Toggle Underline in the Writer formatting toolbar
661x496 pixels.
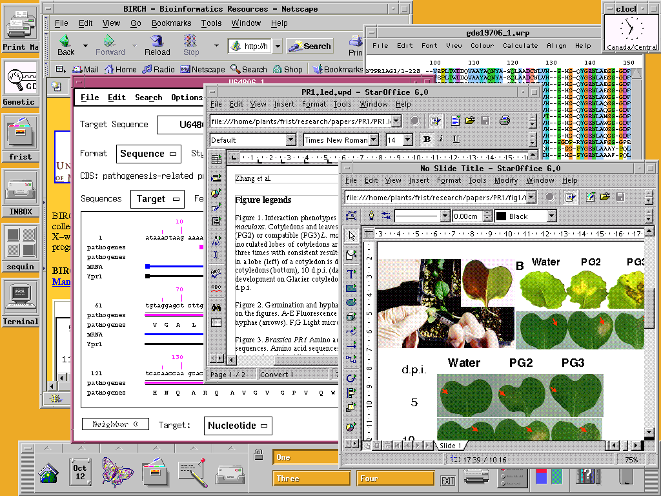click(x=456, y=139)
